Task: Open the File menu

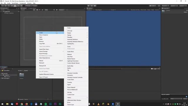Action: 1,3
